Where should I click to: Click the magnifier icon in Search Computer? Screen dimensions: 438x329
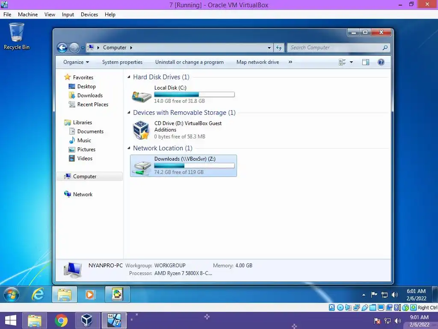pos(385,48)
